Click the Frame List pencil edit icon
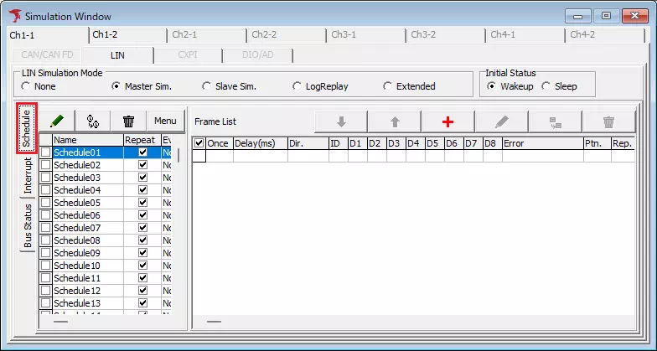This screenshot has height=351, width=657. 501,121
